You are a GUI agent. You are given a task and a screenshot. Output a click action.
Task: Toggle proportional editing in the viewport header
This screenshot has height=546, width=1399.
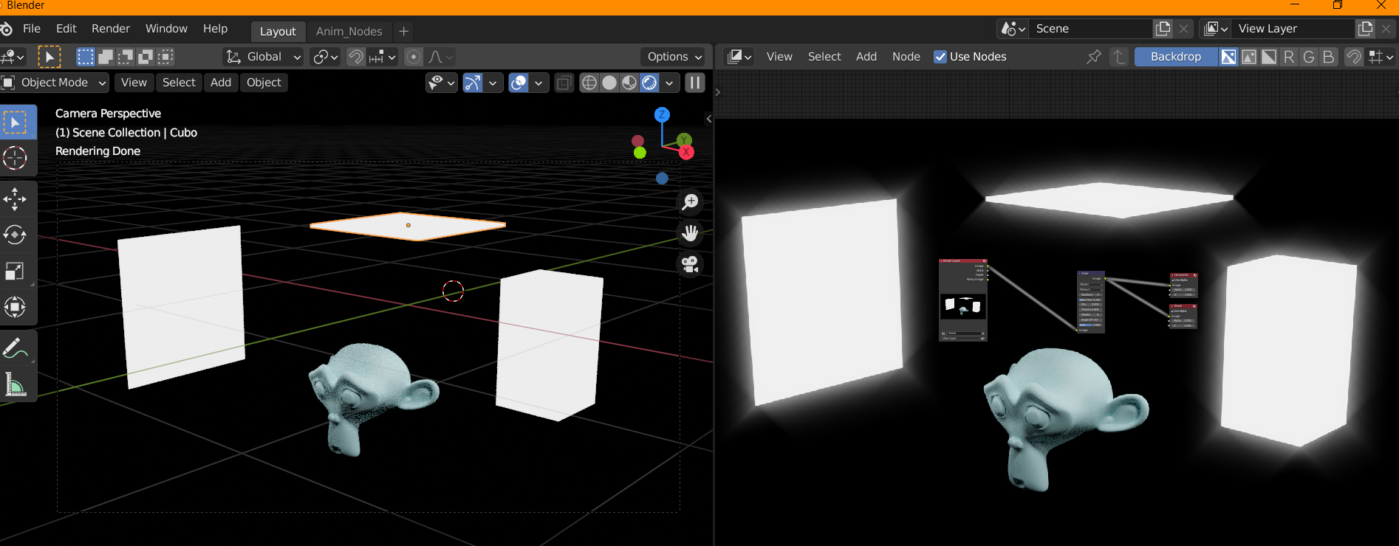tap(414, 57)
